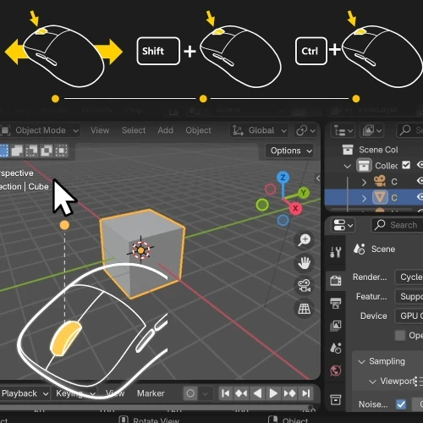
Task: Open the Render properties tab icon
Action: click(336, 281)
